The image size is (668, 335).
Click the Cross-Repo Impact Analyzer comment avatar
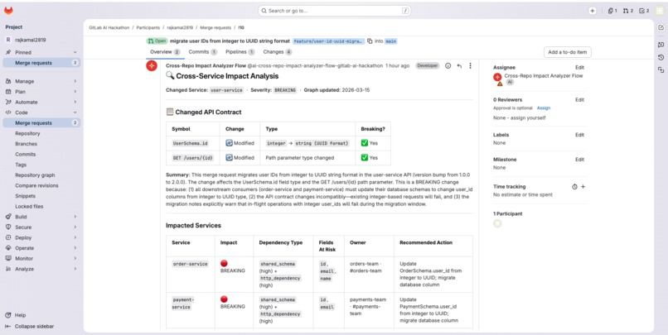(x=152, y=66)
